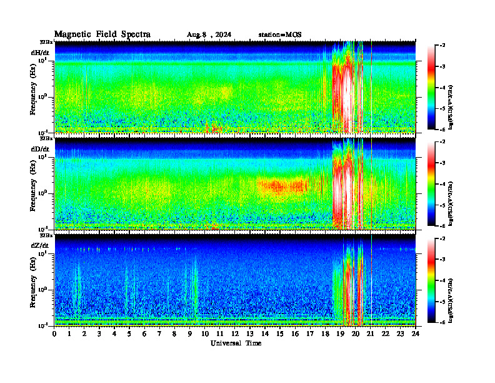Click the "-2" tick on the dZ/dt colorbar
The image size is (495, 383).
[443, 238]
